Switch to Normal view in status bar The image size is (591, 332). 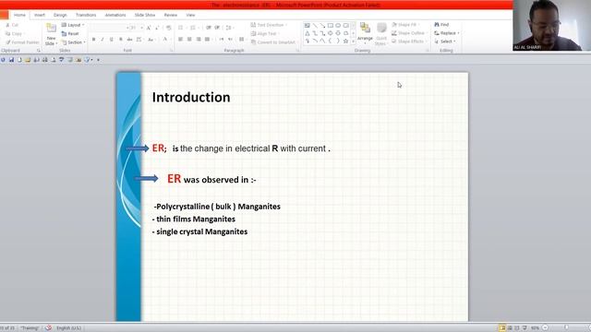(502, 328)
